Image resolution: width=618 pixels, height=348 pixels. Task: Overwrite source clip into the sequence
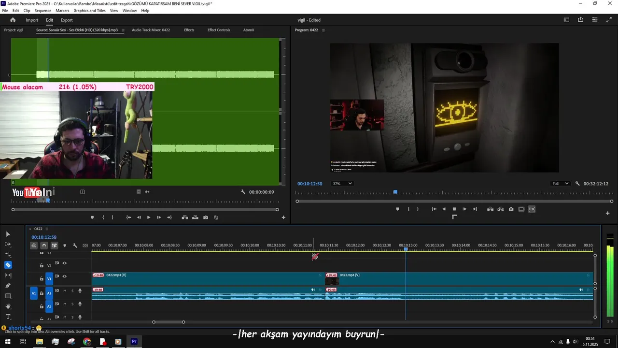point(195,217)
